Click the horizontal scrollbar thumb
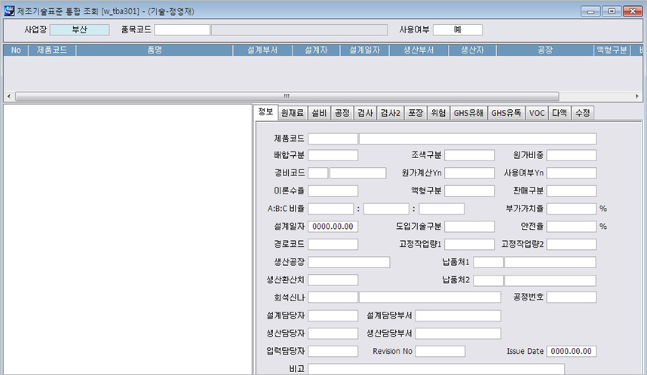This screenshot has height=375, width=647. 287,96
